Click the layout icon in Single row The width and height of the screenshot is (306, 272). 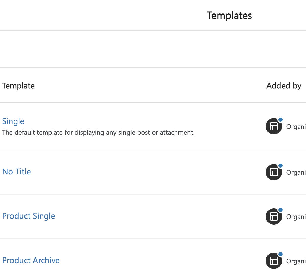click(x=274, y=126)
